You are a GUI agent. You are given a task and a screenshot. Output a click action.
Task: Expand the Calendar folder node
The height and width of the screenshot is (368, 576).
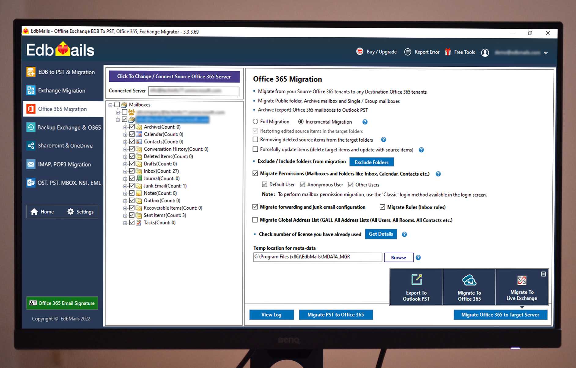(125, 135)
